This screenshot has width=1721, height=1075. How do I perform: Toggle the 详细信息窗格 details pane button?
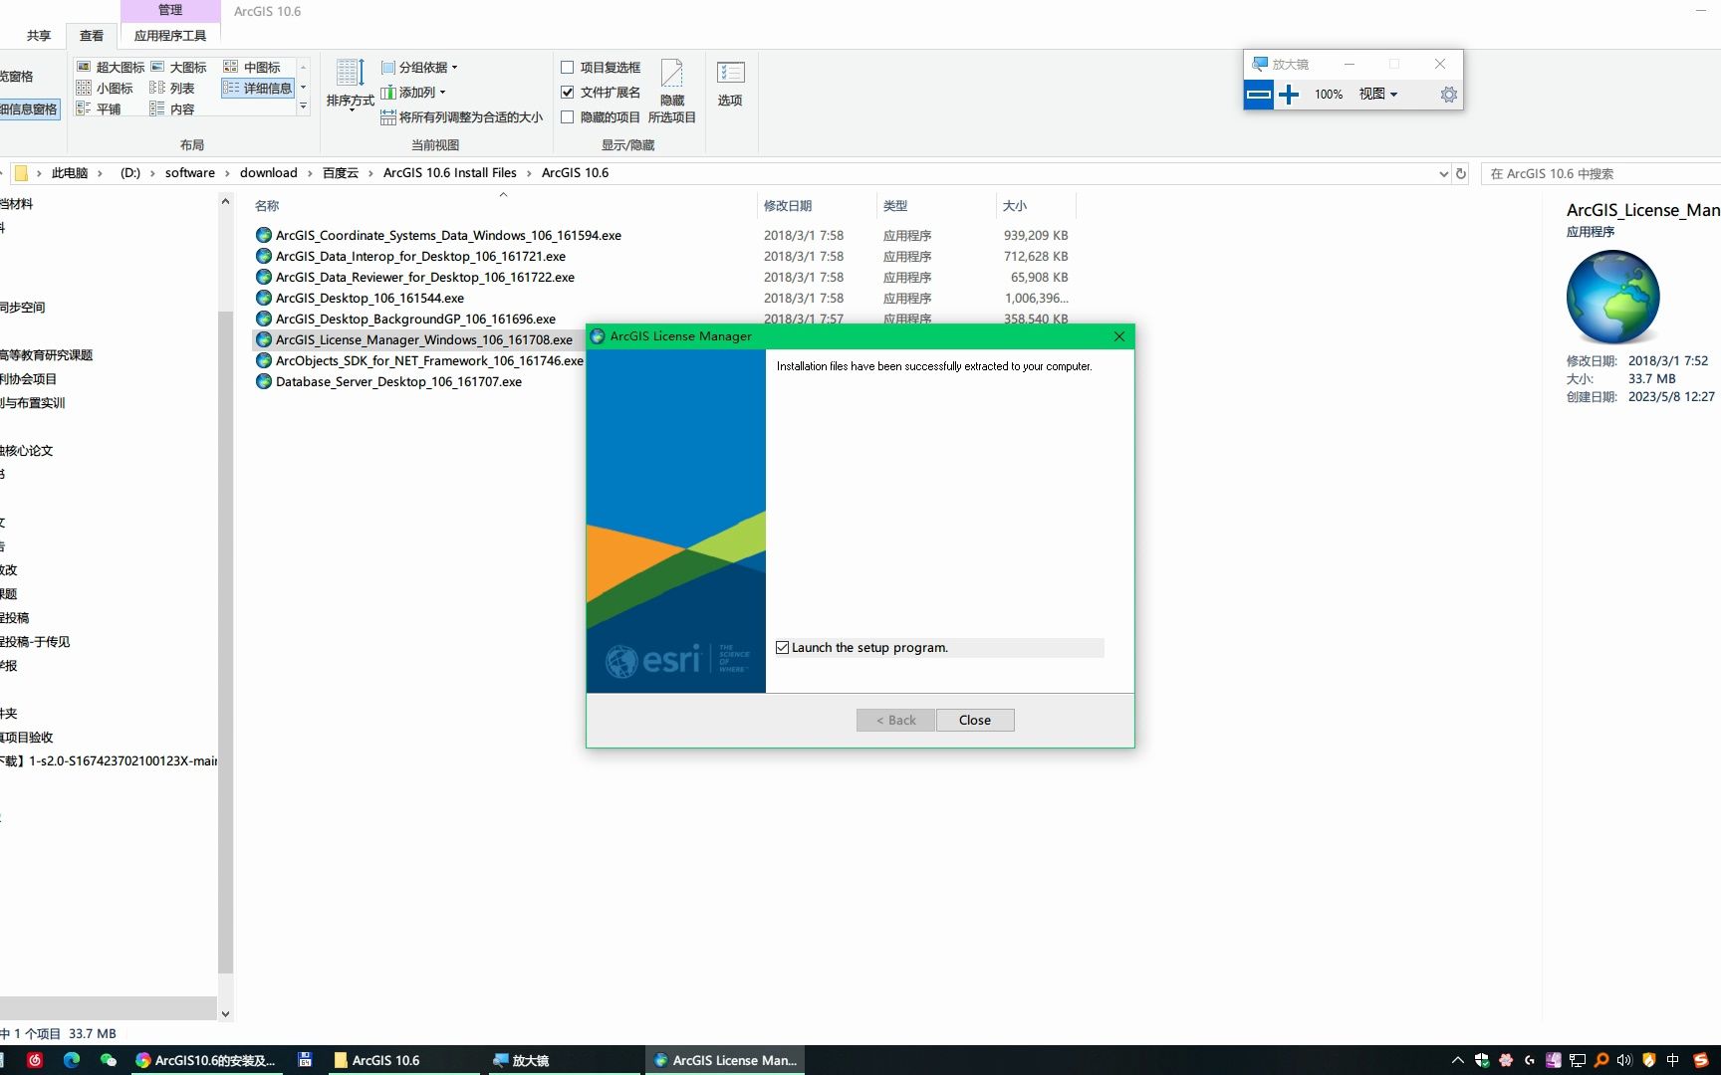click(x=30, y=109)
